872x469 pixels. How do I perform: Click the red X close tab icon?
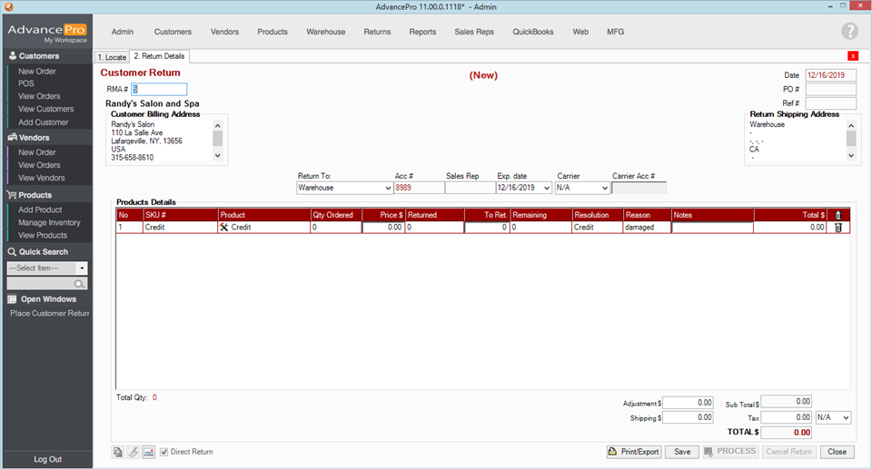pyautogui.click(x=853, y=56)
